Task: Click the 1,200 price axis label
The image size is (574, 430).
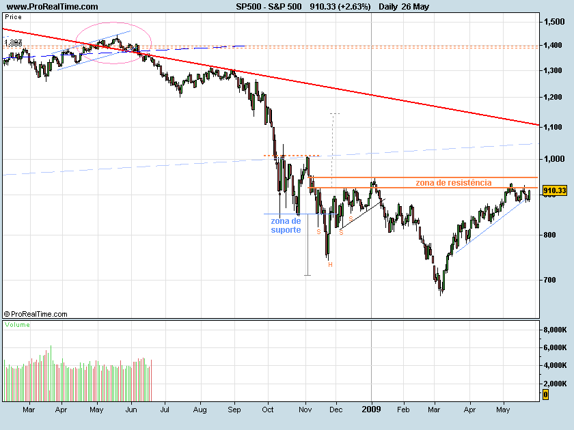Action: (x=553, y=97)
